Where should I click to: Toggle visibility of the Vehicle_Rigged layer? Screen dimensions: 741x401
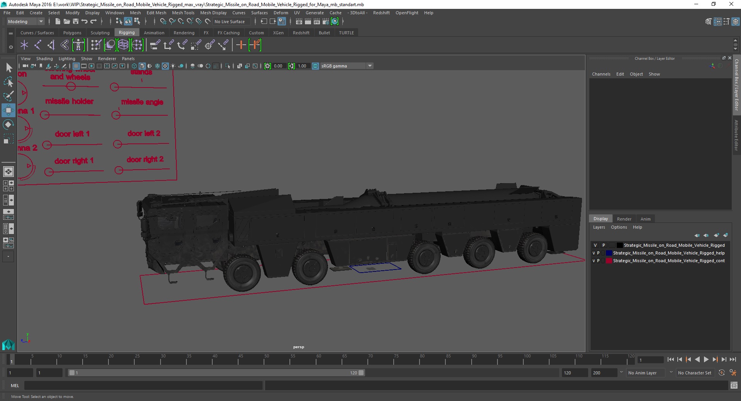(595, 246)
